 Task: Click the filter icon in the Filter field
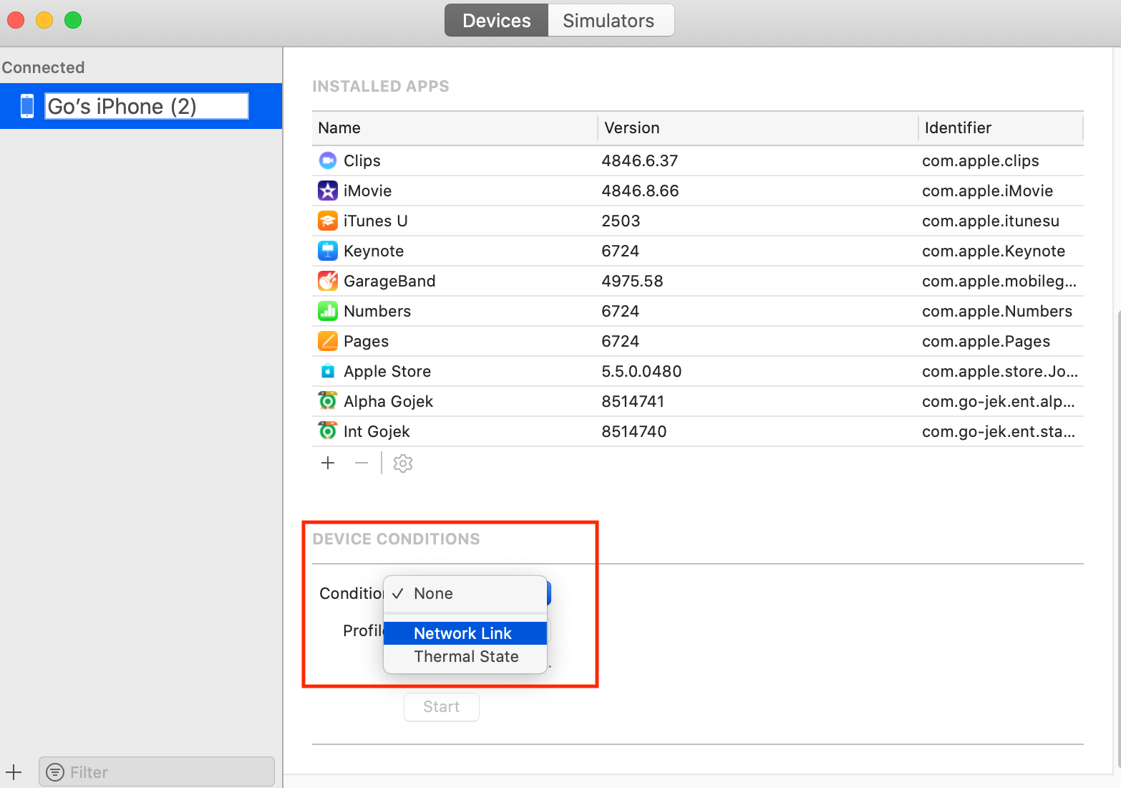(54, 772)
